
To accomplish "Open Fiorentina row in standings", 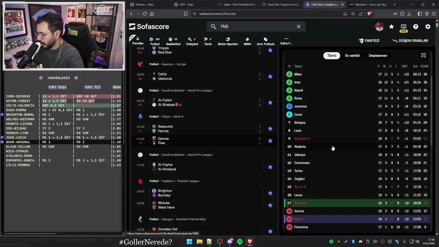I will tap(358, 227).
